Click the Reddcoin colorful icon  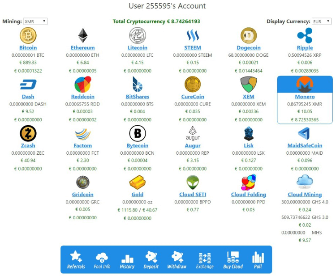(x=83, y=84)
